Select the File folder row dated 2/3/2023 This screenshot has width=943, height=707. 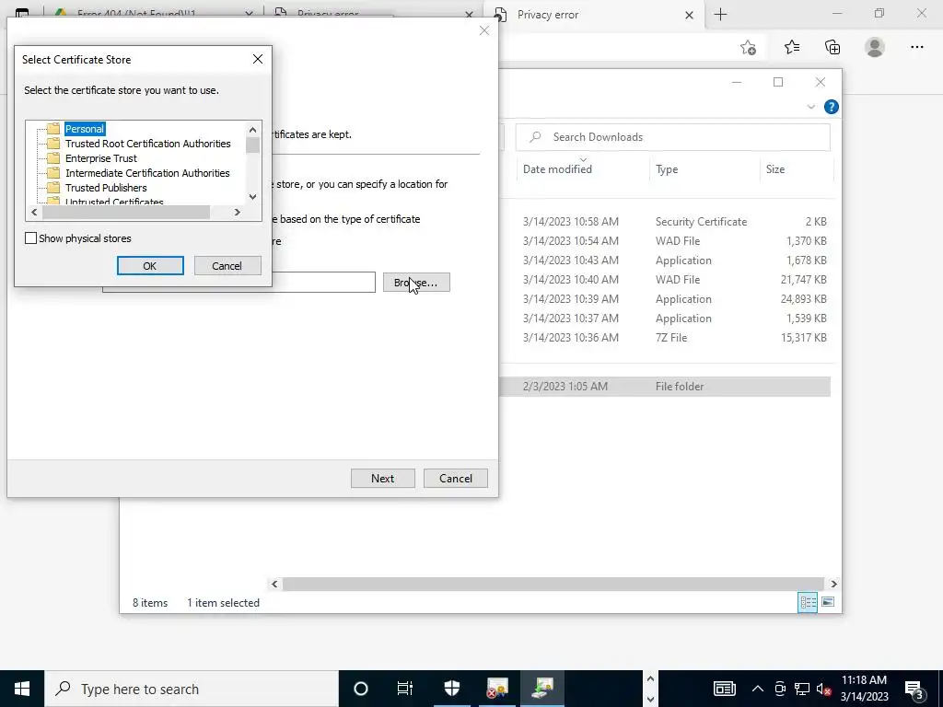tap(665, 387)
